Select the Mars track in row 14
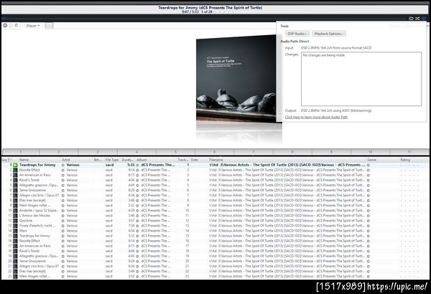Image resolution: width=431 pixels, height=294 pixels. 23,231
